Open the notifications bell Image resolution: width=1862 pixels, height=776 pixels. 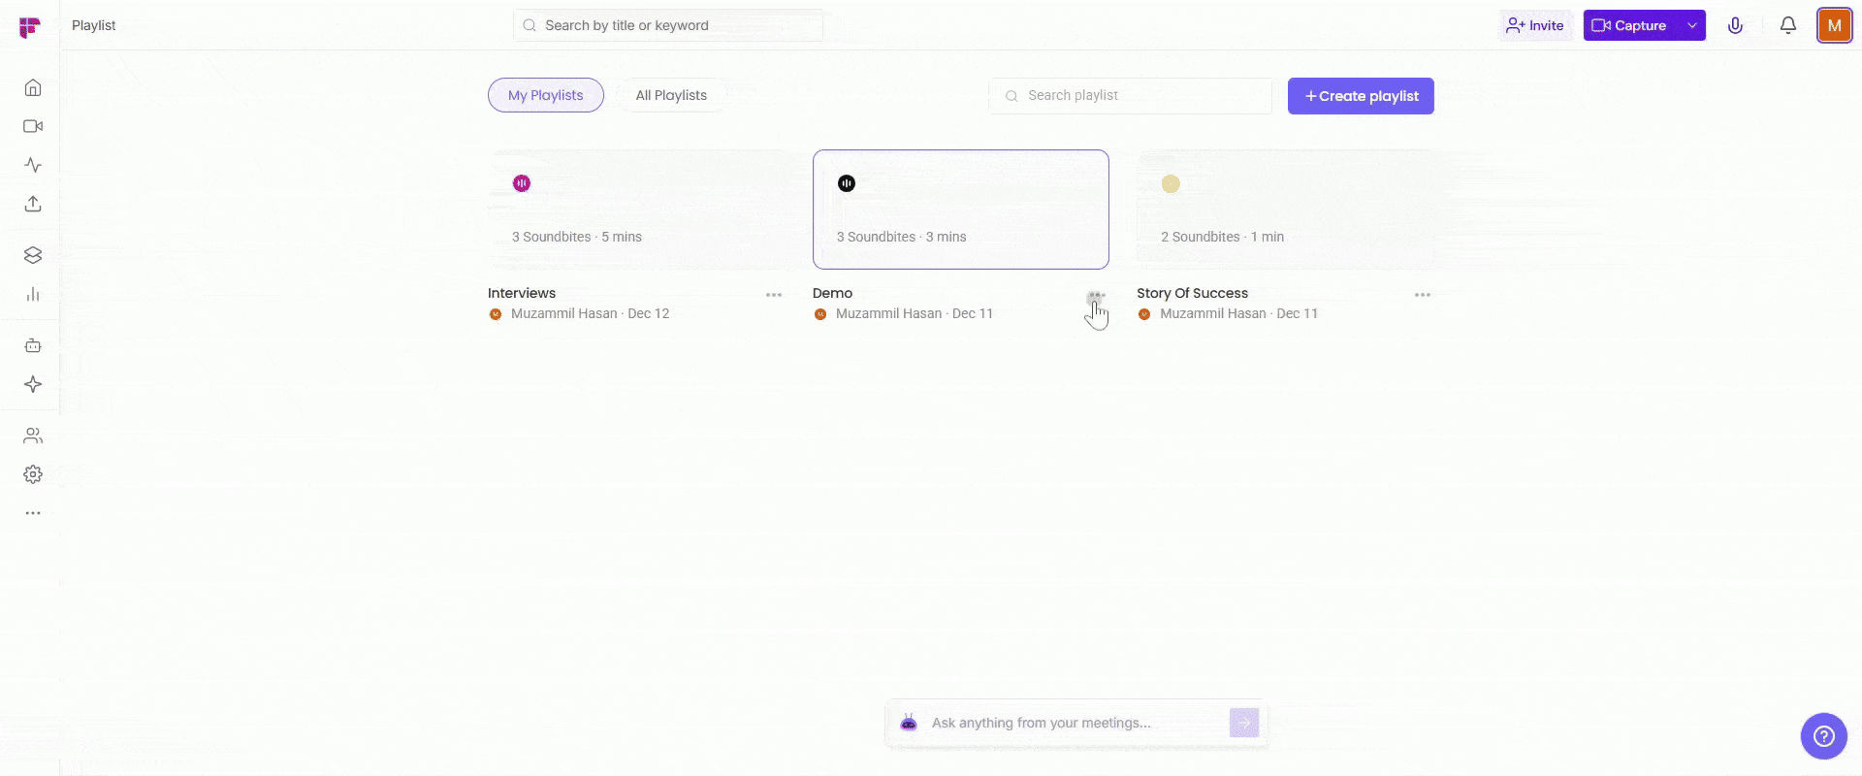pyautogui.click(x=1787, y=25)
